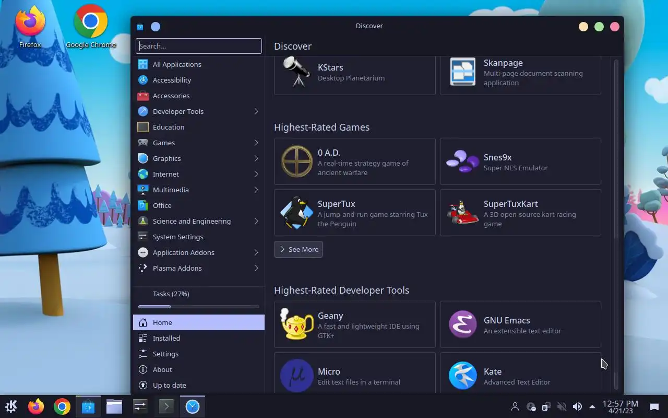Image resolution: width=668 pixels, height=418 pixels.
Task: Click the Discover content vertical scrollbar
Action: pyautogui.click(x=616, y=225)
